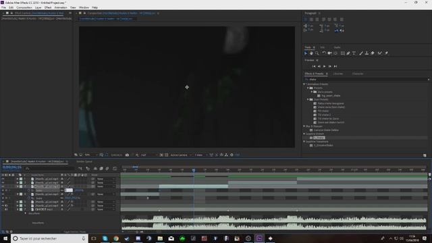Jump to first frame in Preview panel
Viewport: 432px width, 243px height.
coord(313,66)
